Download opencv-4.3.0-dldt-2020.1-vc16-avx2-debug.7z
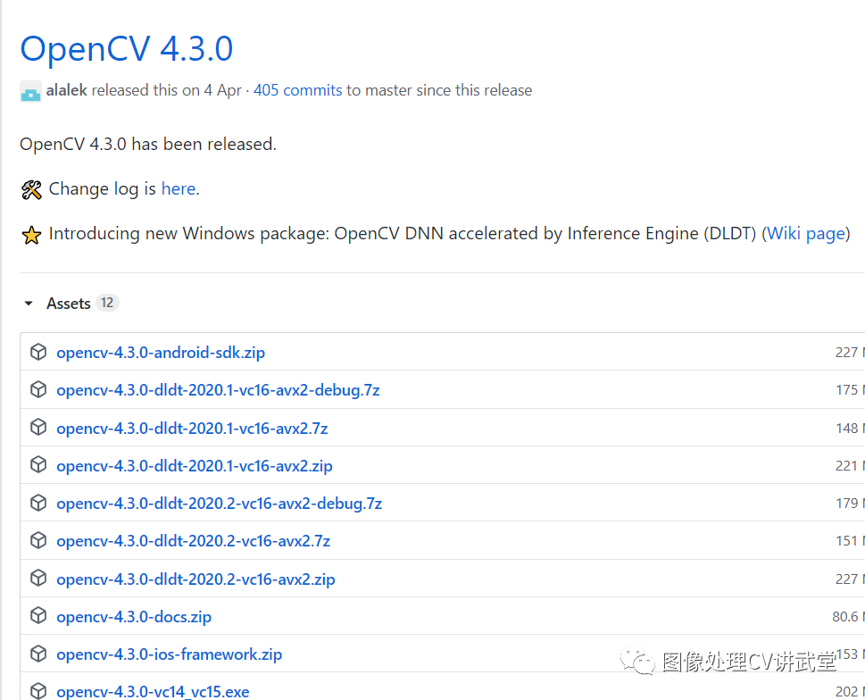865x700 pixels. tap(218, 390)
